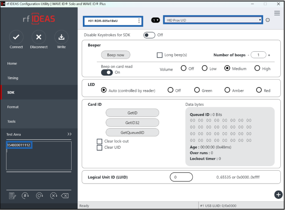The height and width of the screenshot is (210, 285).
Task: Enable the Clear lock-out checkbox
Action: 99,141
